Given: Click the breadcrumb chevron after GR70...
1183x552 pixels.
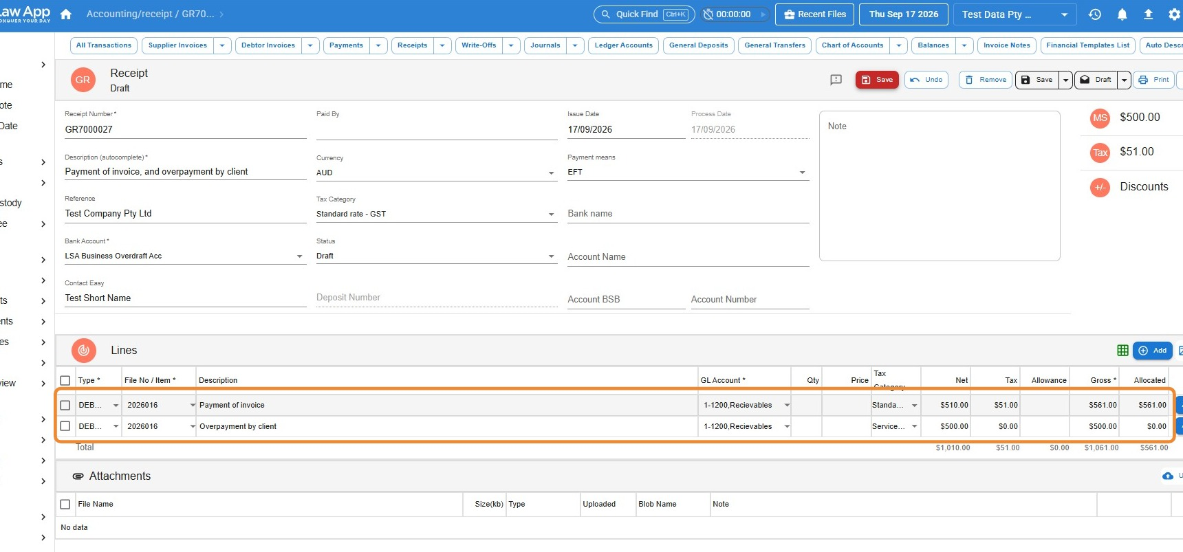Looking at the screenshot, I should [x=221, y=14].
